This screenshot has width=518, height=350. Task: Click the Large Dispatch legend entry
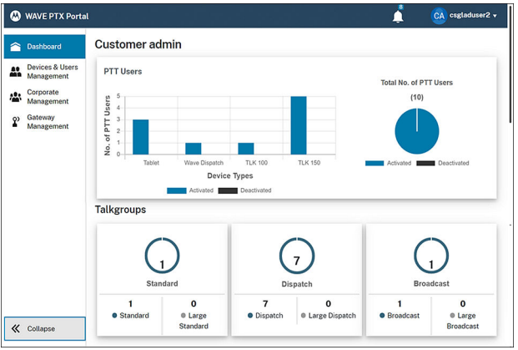pyautogui.click(x=329, y=316)
